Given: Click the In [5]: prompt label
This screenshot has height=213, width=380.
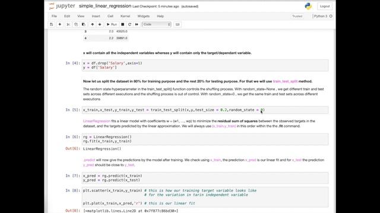Looking at the screenshot, I should tap(72, 110).
